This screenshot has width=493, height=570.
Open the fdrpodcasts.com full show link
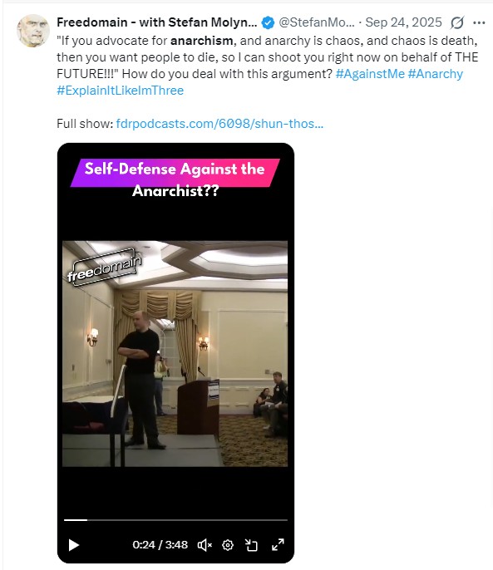(219, 124)
